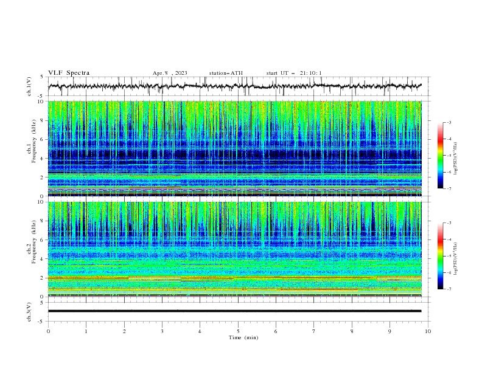The image size is (482, 372).
Task: Click the thick black ch.3 voltage trace
Action: (234, 311)
